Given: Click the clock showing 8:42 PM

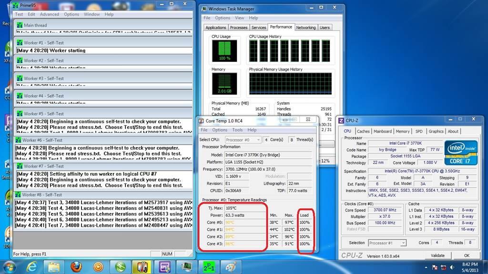Looking at the screenshot, I should click(x=469, y=264).
